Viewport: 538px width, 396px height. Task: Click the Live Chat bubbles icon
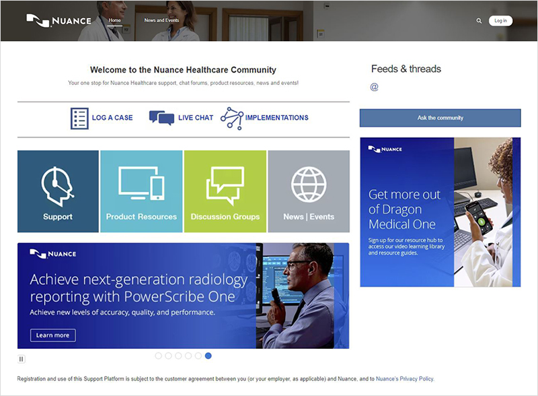[161, 118]
